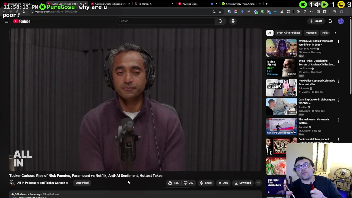Image resolution: width=352 pixels, height=198 pixels.
Task: Open more actions ellipsis under video
Action: 258,183
